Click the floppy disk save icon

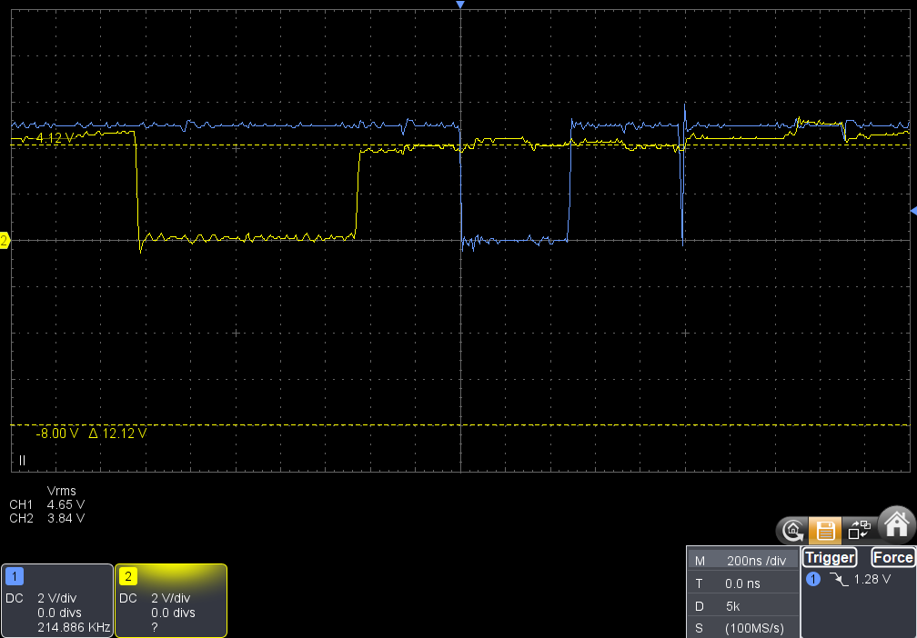(825, 529)
